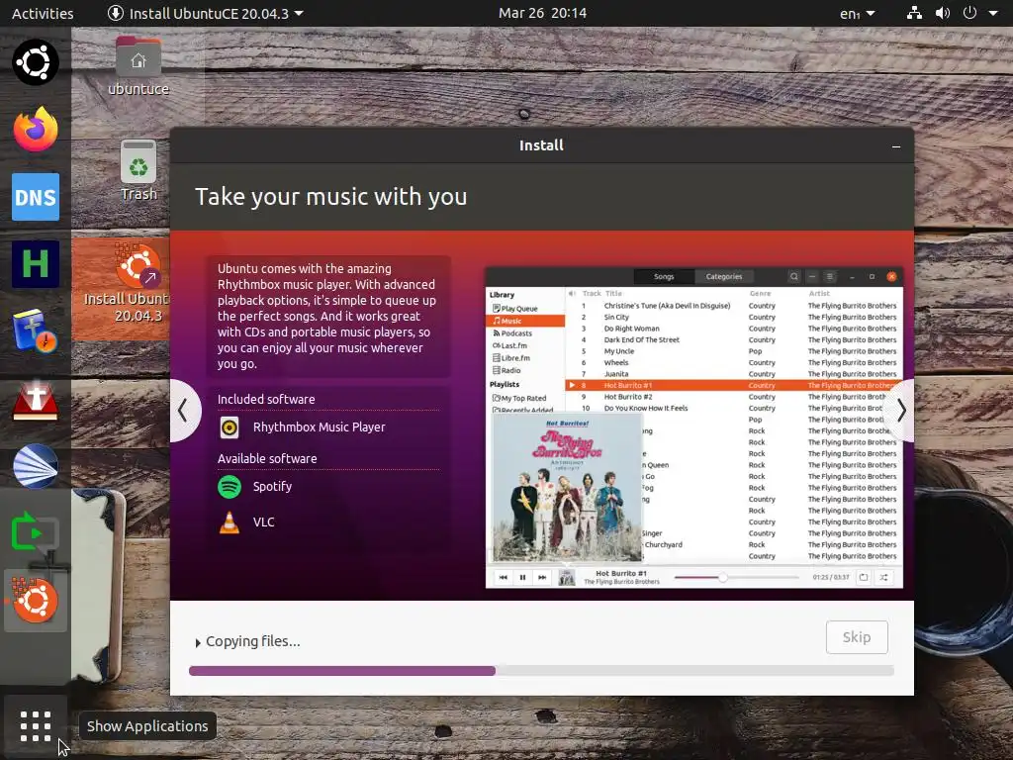Open the DNS app in dock
Image resolution: width=1013 pixels, height=760 pixels.
point(35,197)
